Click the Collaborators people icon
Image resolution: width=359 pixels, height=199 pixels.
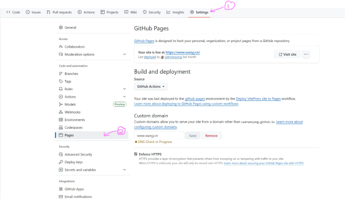61,47
